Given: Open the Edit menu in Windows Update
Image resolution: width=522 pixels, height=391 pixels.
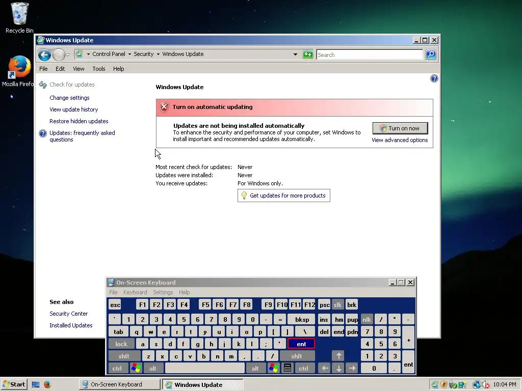Looking at the screenshot, I should [x=60, y=69].
